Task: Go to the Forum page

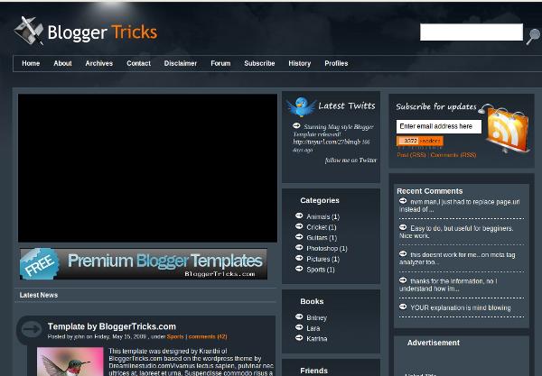Action: tap(220, 63)
